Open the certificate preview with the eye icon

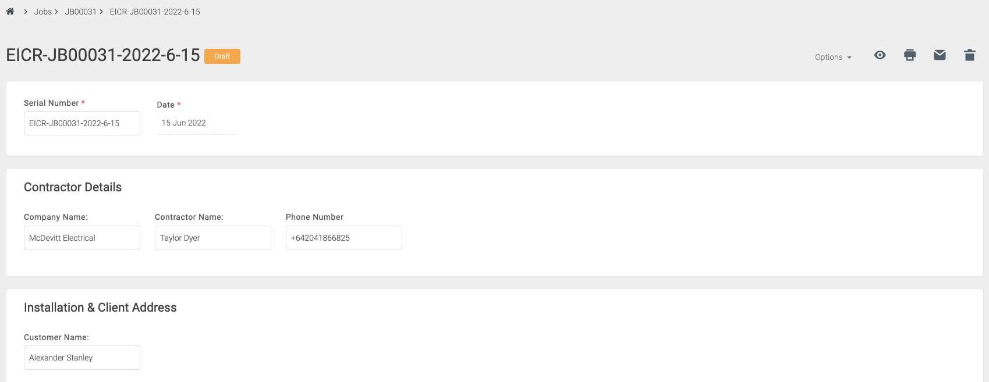880,55
